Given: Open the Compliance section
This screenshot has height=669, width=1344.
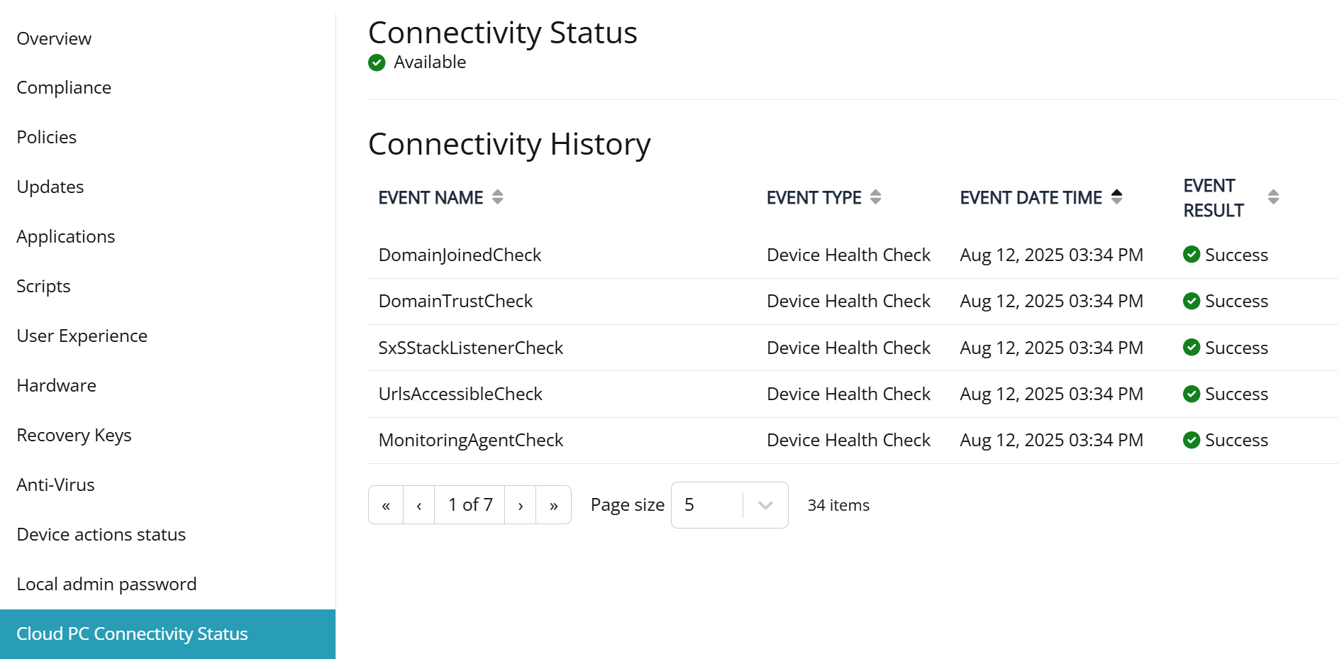Looking at the screenshot, I should [x=64, y=88].
